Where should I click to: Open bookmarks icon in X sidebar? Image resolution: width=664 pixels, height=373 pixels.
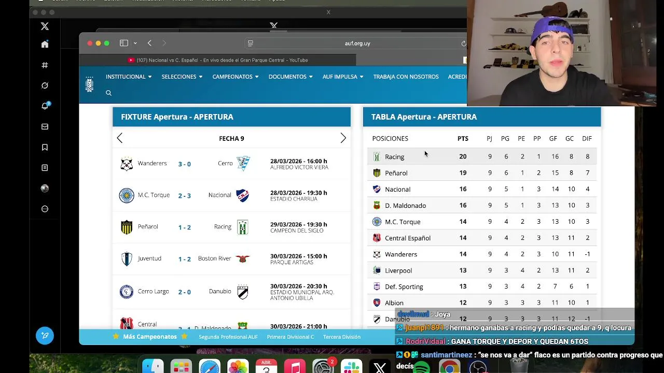point(45,147)
